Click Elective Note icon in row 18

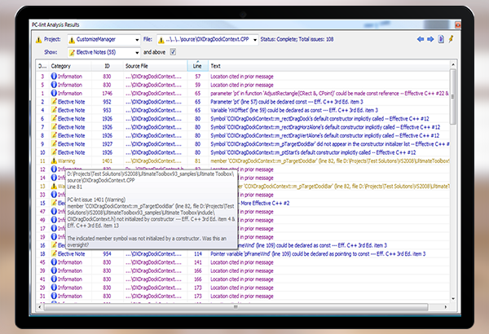click(x=54, y=253)
